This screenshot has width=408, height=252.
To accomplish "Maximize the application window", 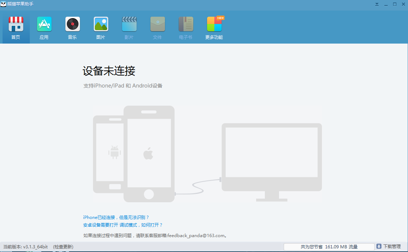I will [x=395, y=4].
